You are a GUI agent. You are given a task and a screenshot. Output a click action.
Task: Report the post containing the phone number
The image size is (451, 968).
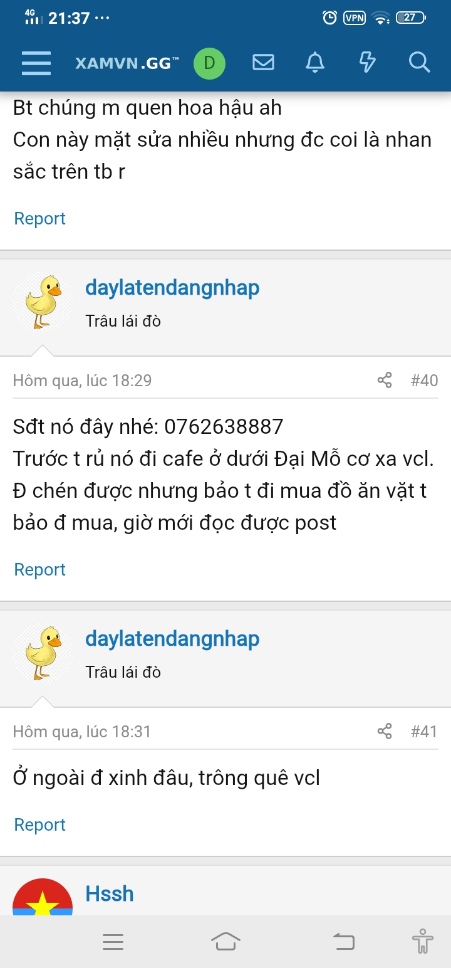(x=40, y=569)
